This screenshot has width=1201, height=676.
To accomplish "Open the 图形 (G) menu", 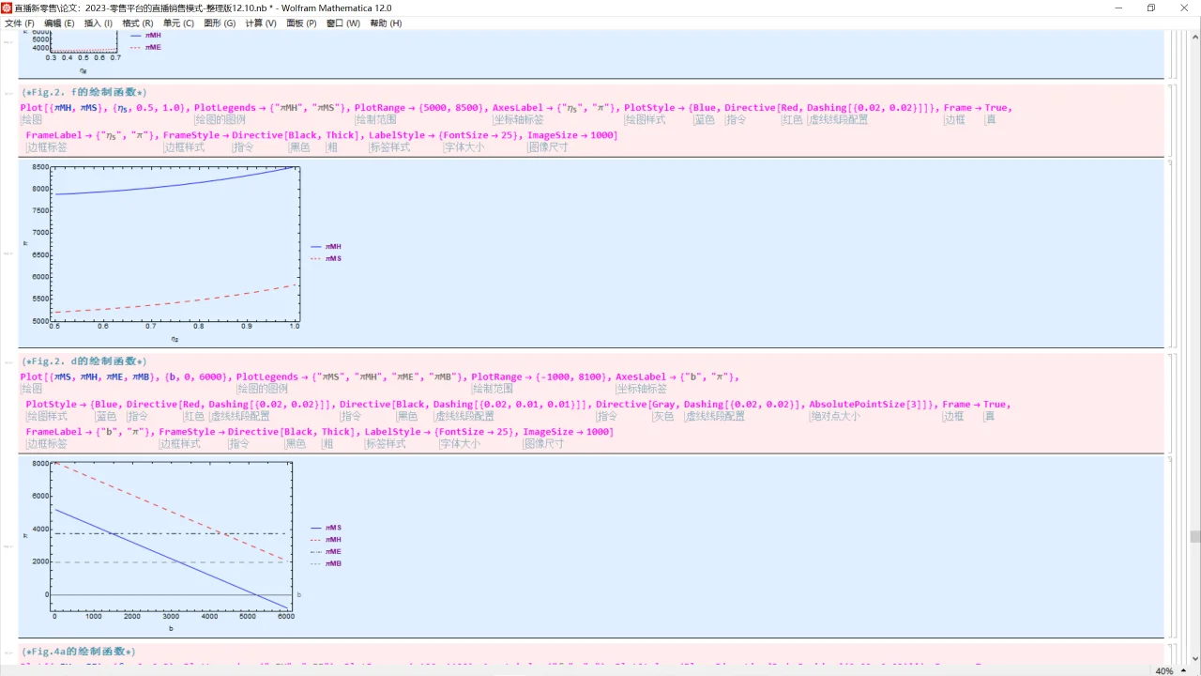I will (x=220, y=23).
